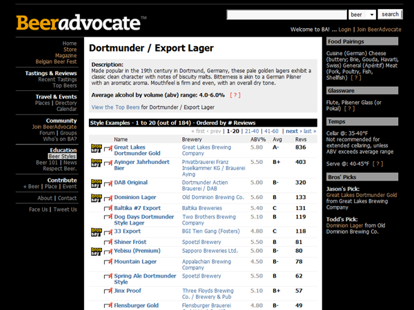Click the bros say icon for 33 Export
The image size is (414, 310).
(97, 232)
